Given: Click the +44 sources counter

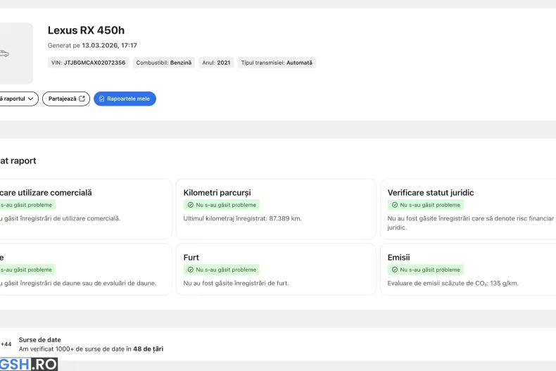Looking at the screenshot, I should tap(6, 344).
